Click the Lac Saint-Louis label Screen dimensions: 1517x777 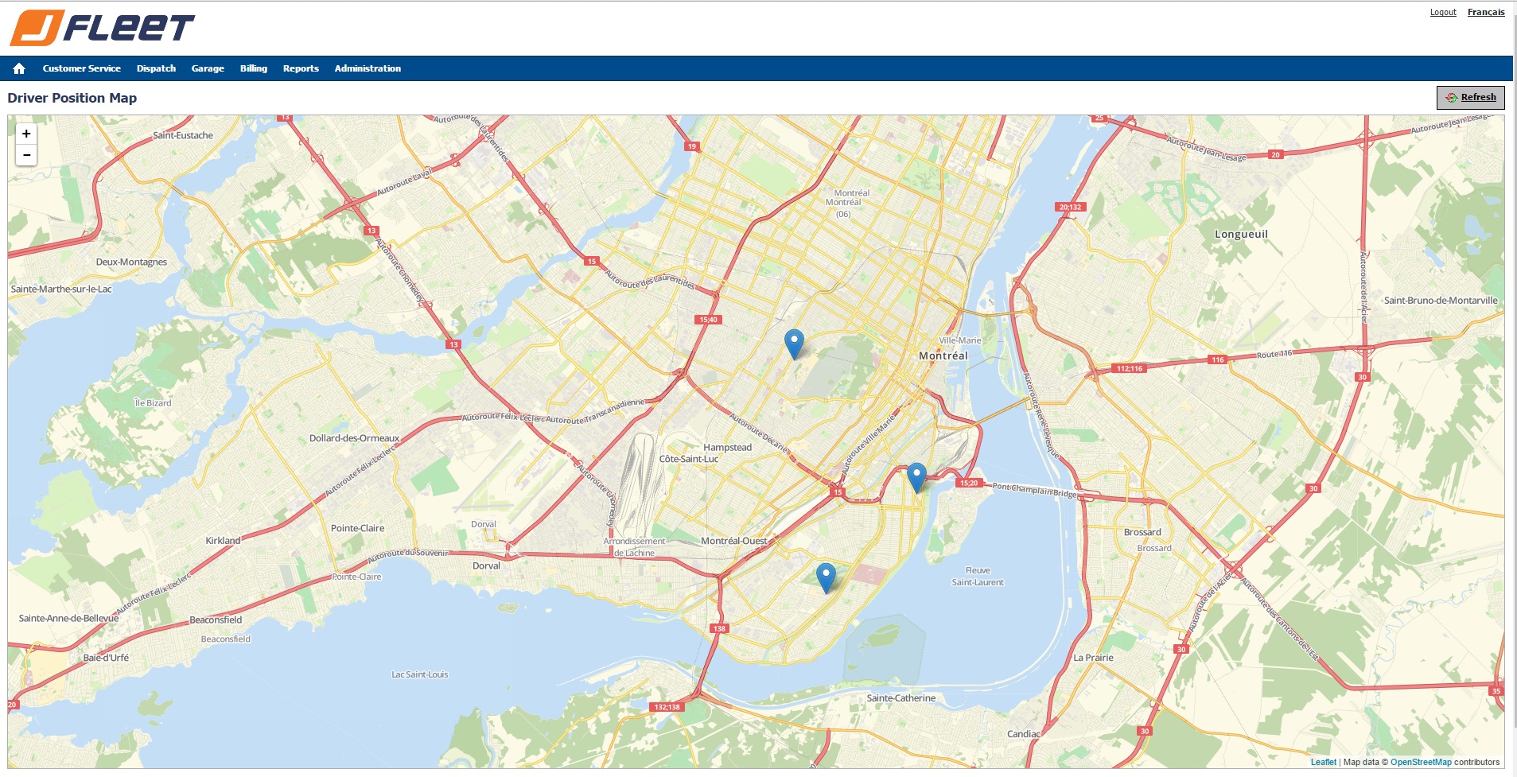point(419,674)
